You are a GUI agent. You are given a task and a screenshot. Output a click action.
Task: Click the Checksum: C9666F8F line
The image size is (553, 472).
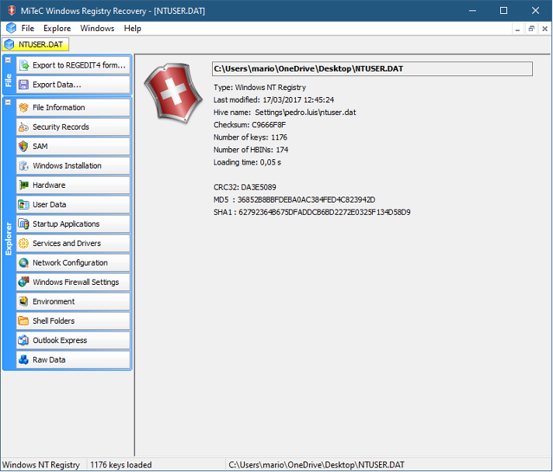249,125
